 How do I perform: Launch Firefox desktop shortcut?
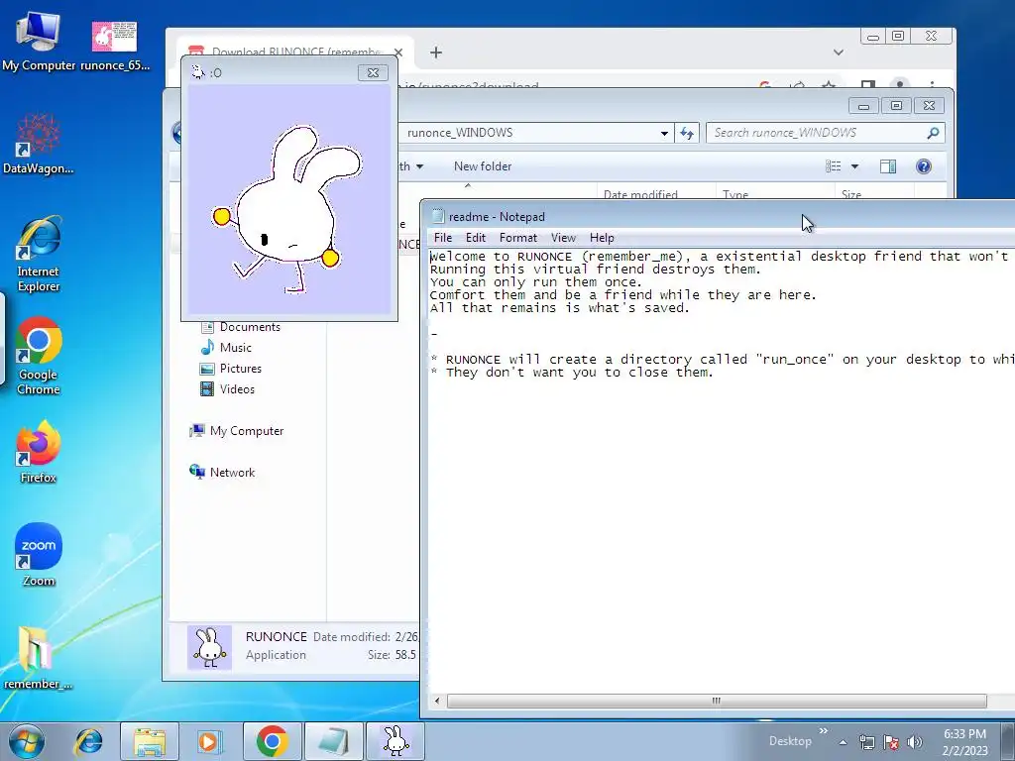click(39, 452)
